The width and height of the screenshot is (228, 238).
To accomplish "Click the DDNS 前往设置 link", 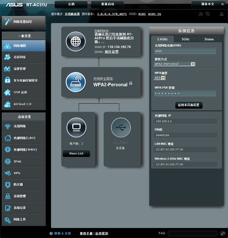I will (x=112, y=52).
